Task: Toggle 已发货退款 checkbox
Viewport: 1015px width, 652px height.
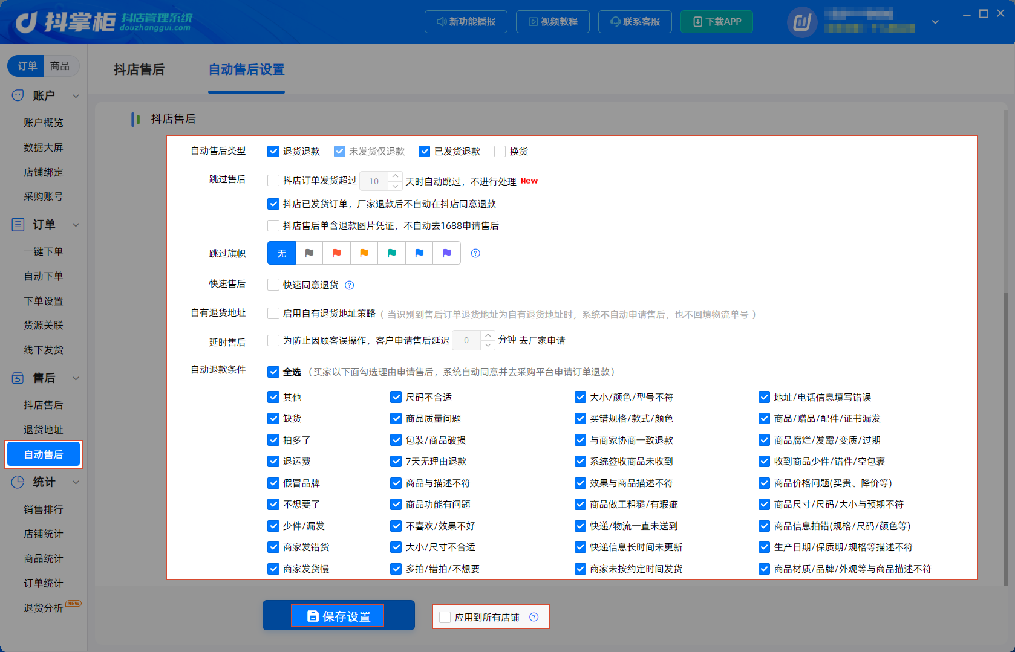Action: click(x=425, y=151)
